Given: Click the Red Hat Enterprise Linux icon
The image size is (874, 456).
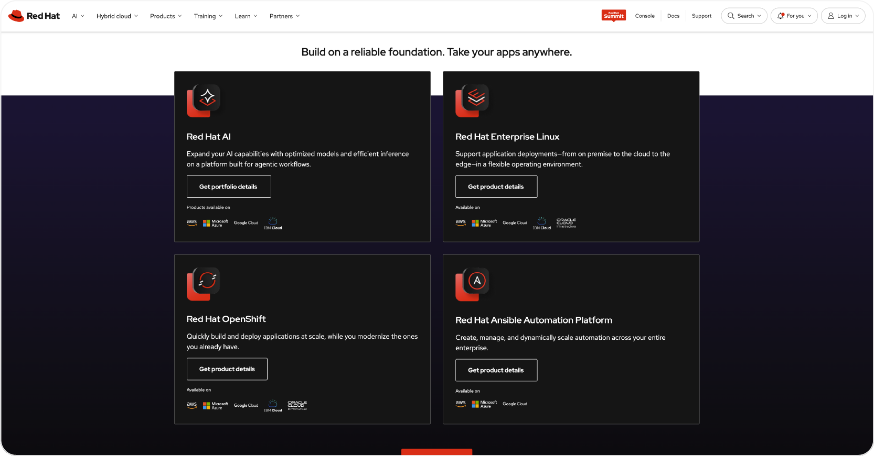Looking at the screenshot, I should click(472, 101).
